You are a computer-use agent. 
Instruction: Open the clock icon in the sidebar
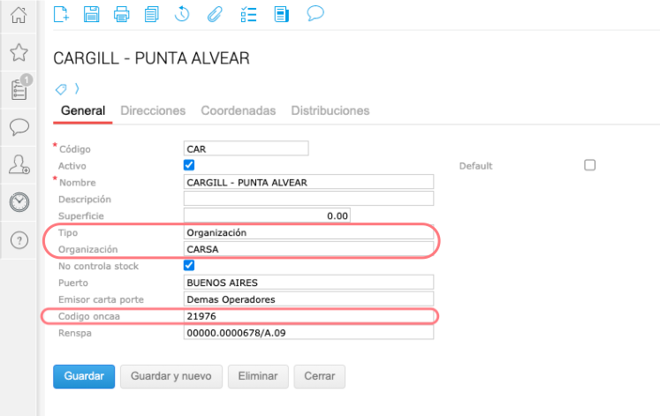(x=19, y=202)
